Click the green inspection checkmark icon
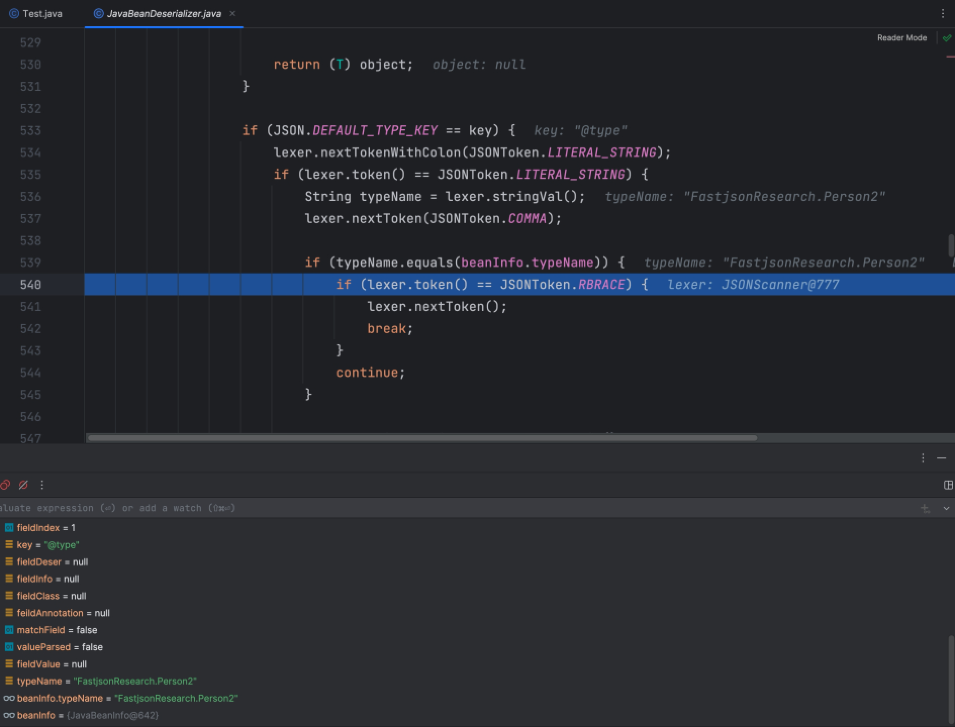 click(947, 38)
